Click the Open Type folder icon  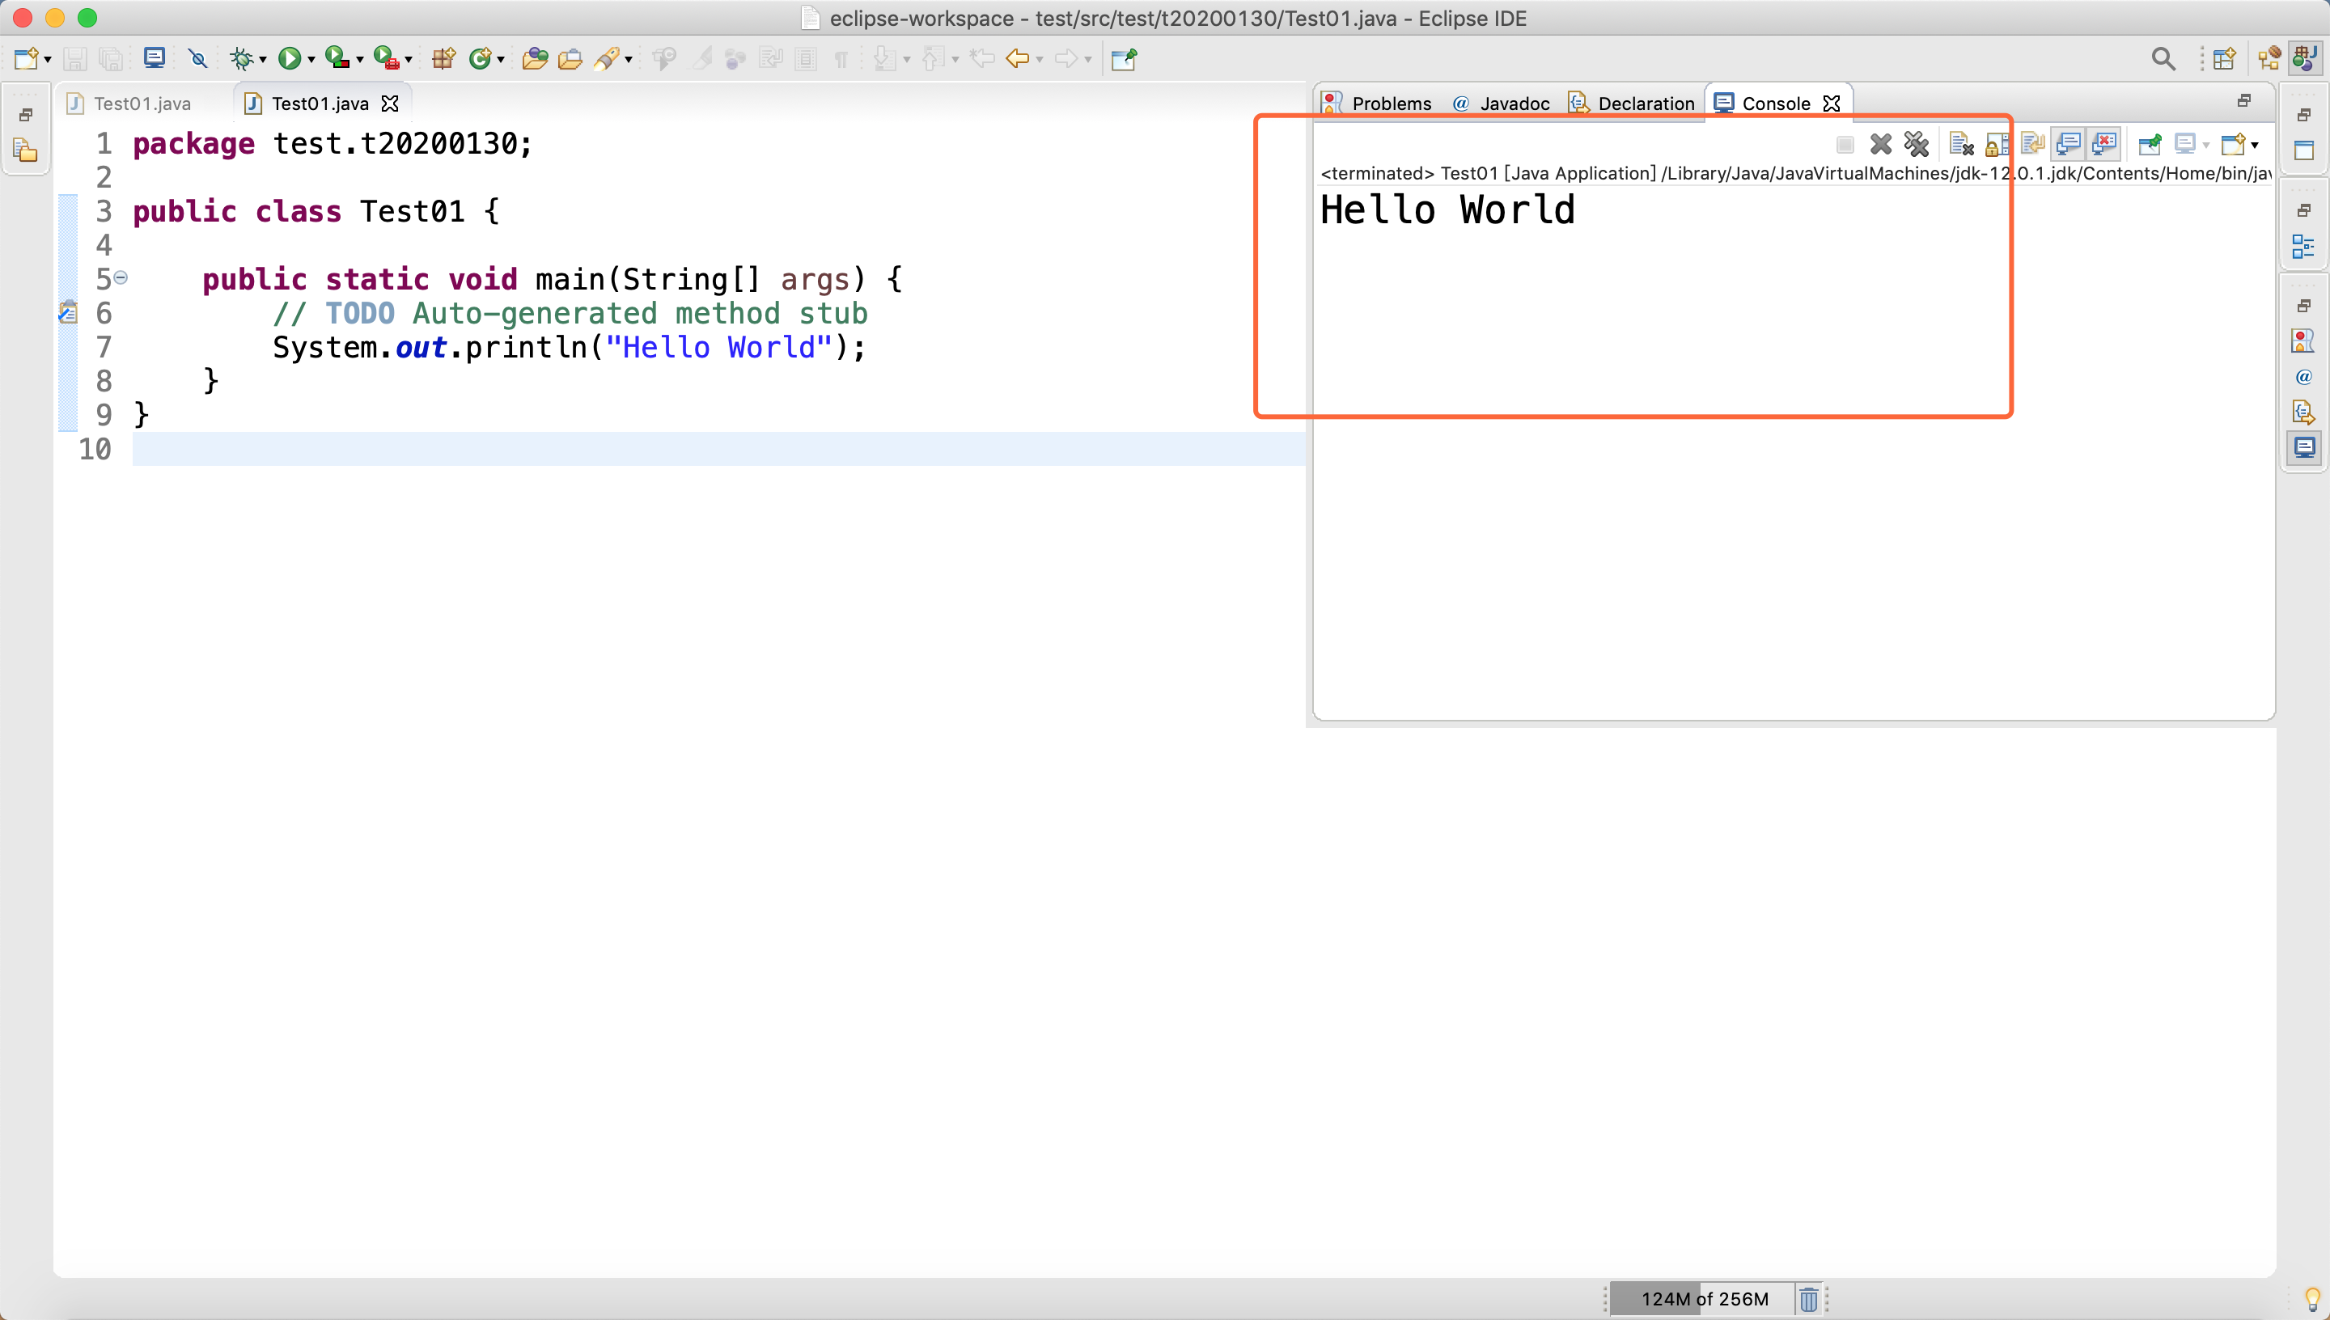(534, 59)
